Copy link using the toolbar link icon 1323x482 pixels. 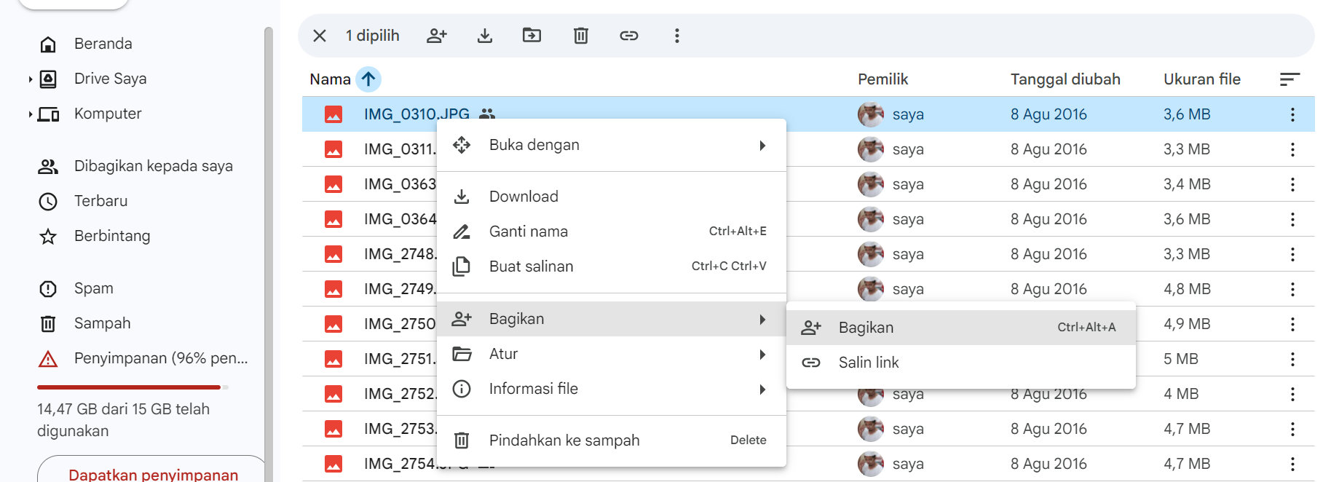(x=629, y=36)
